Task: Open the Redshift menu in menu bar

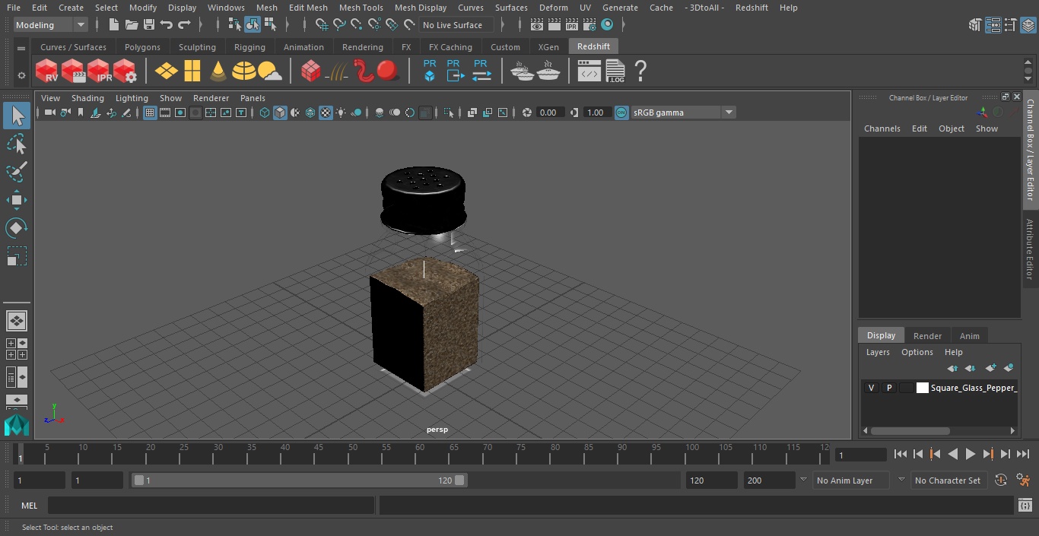Action: coord(751,8)
